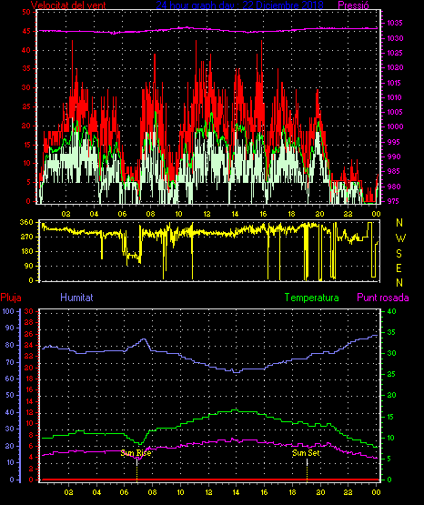Click the green 40 temperature axis value

(391, 311)
